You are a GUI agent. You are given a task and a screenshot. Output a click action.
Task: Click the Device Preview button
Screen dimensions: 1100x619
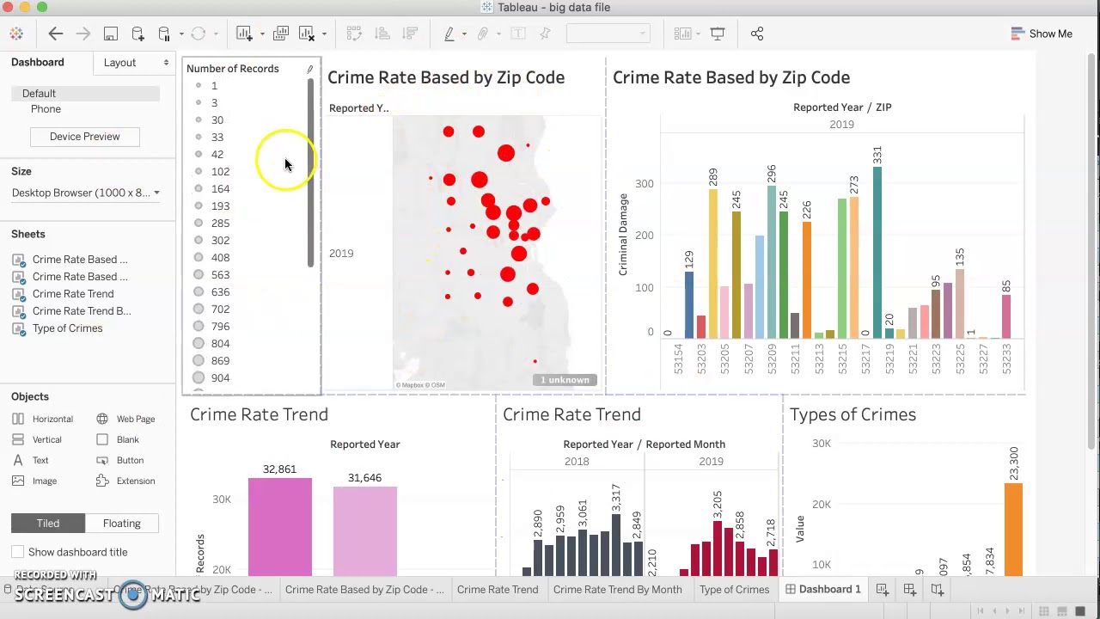point(84,136)
